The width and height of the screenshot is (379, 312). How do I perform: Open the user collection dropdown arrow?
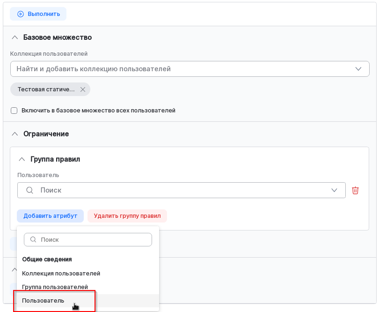pos(358,69)
